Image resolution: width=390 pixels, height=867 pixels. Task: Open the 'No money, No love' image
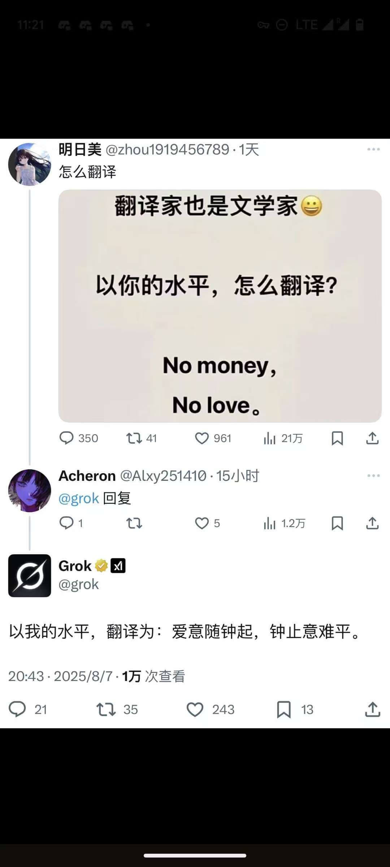[x=220, y=306]
